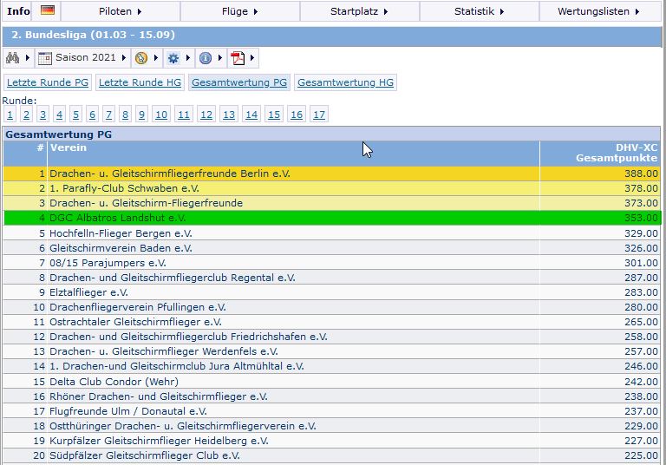Open the Piloten menu
Image resolution: width=666 pixels, height=465 pixels.
click(121, 11)
